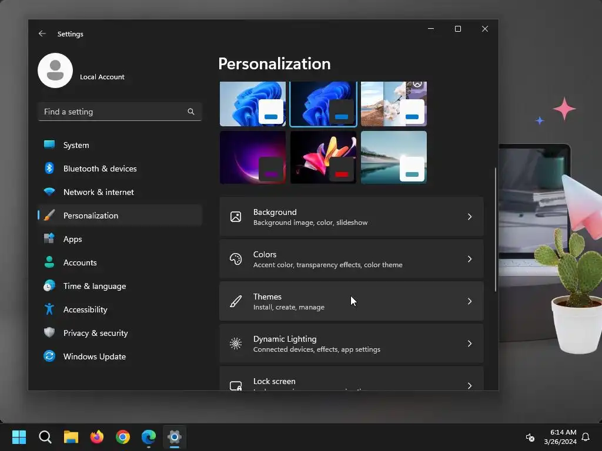Screen dimensions: 602x451
Task: Click the Colors palette icon
Action: pos(236,259)
